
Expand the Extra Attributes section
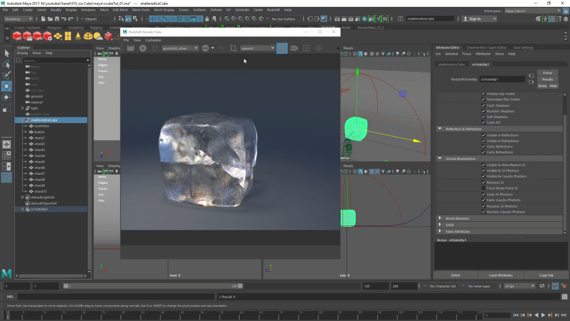(x=440, y=231)
